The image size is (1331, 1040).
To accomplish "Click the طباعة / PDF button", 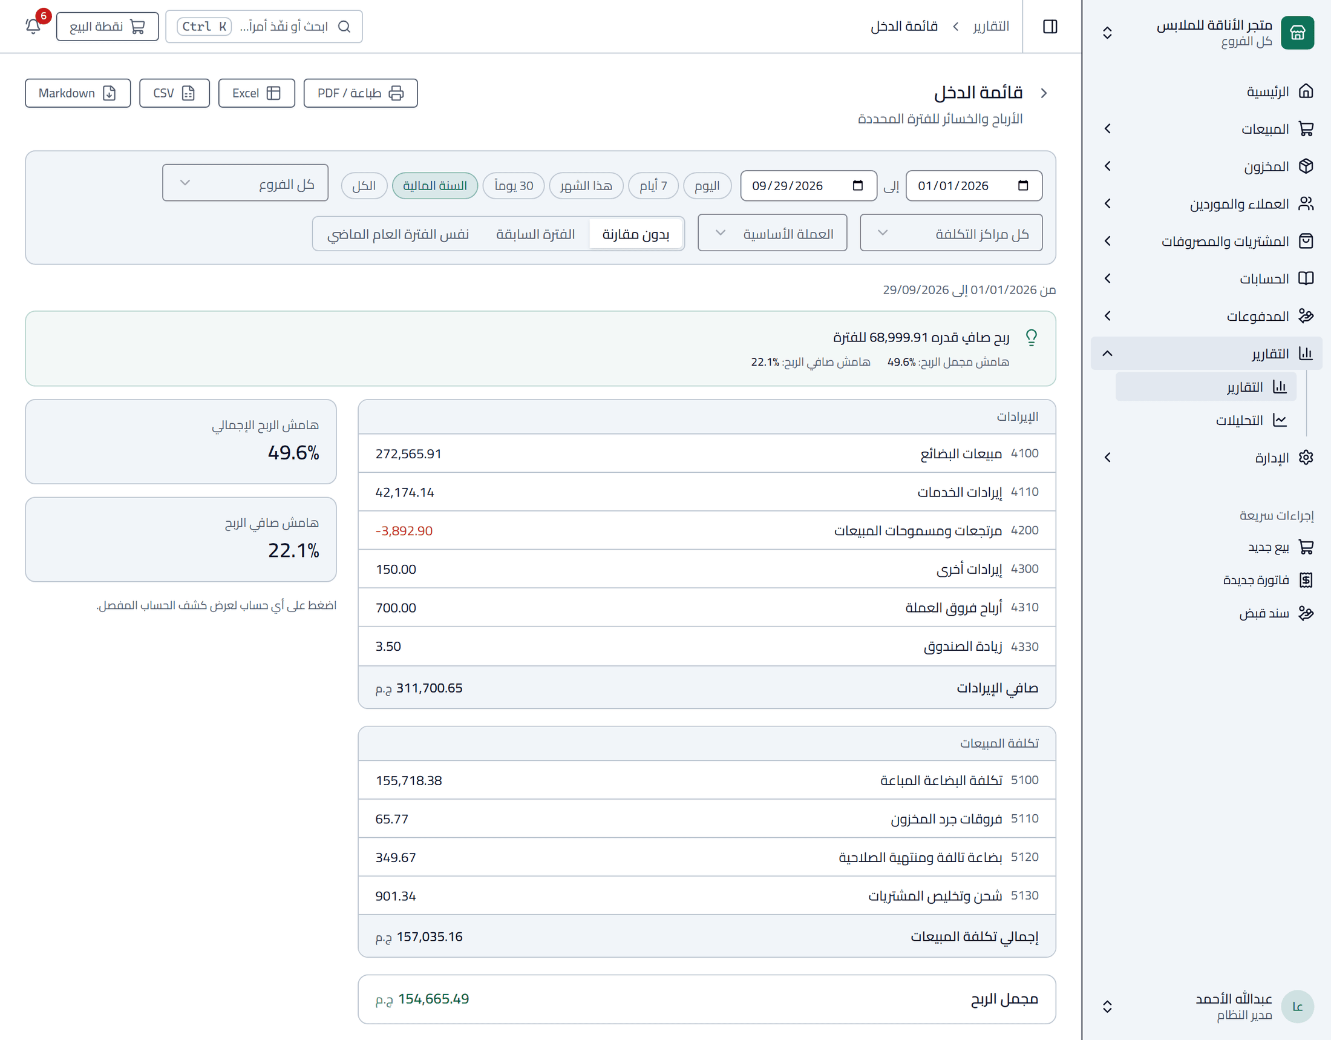I will click(x=360, y=93).
